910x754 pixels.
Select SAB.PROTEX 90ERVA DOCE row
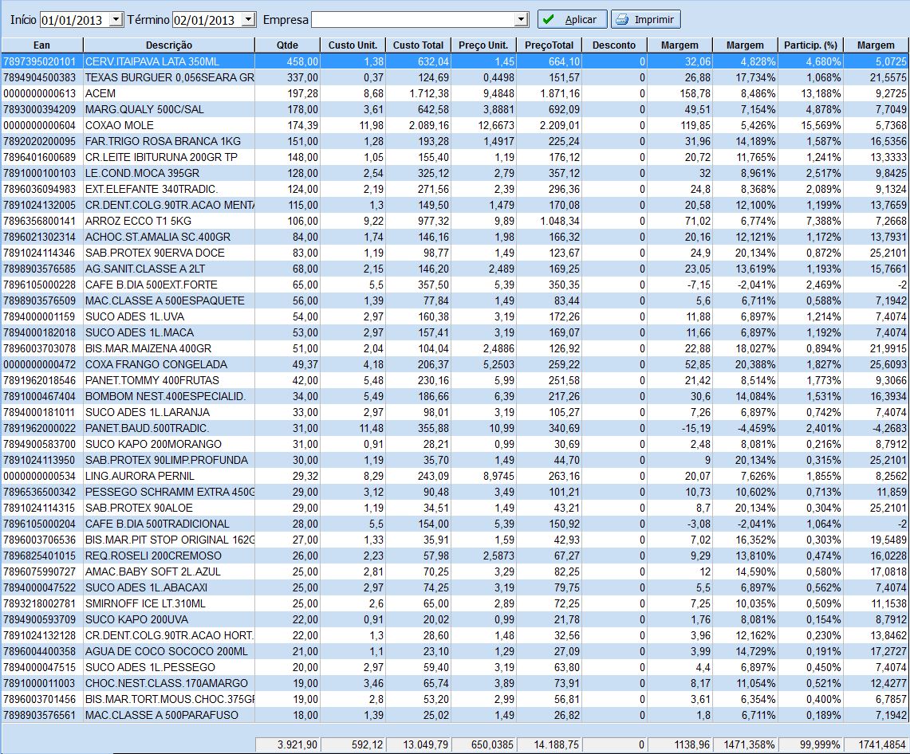pyautogui.click(x=455, y=253)
